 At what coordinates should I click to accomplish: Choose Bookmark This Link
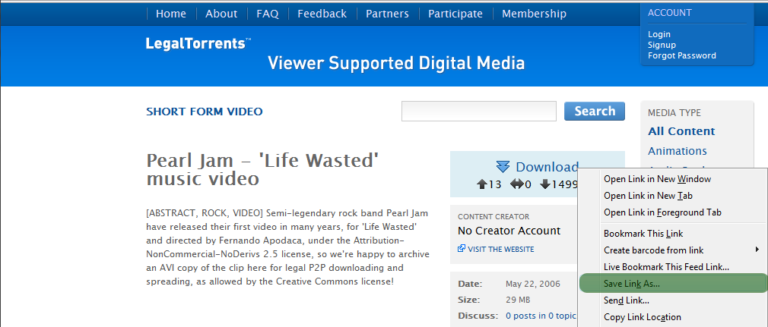643,234
